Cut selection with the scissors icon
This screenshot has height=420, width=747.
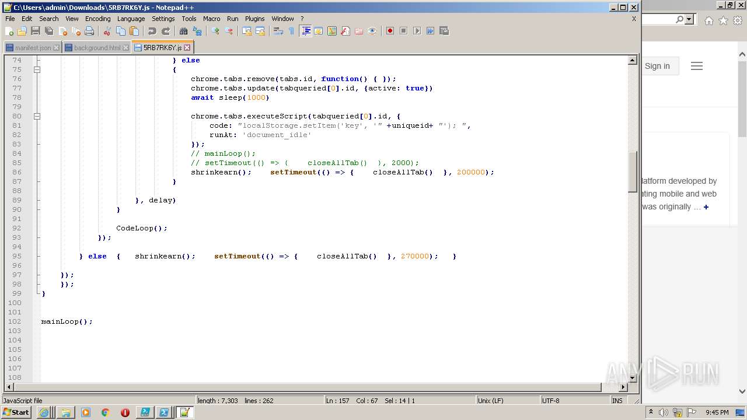(x=107, y=31)
